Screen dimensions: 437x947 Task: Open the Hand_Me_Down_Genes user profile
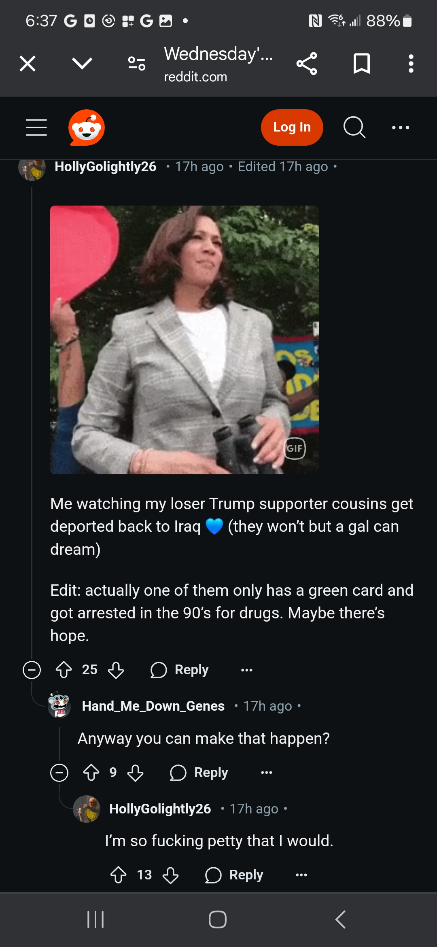pos(153,706)
